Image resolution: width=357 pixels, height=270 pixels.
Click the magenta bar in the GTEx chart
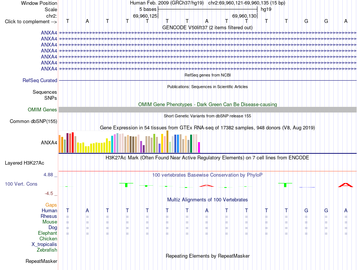point(199,147)
